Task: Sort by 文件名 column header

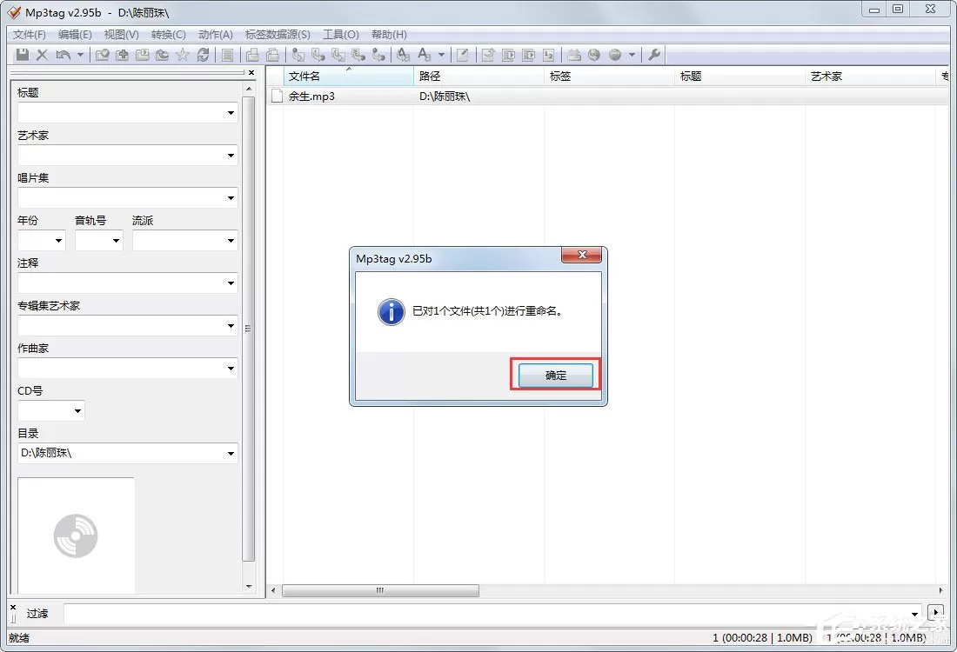Action: pyautogui.click(x=349, y=77)
